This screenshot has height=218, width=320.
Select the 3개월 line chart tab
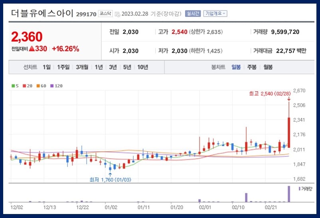click(x=82, y=67)
